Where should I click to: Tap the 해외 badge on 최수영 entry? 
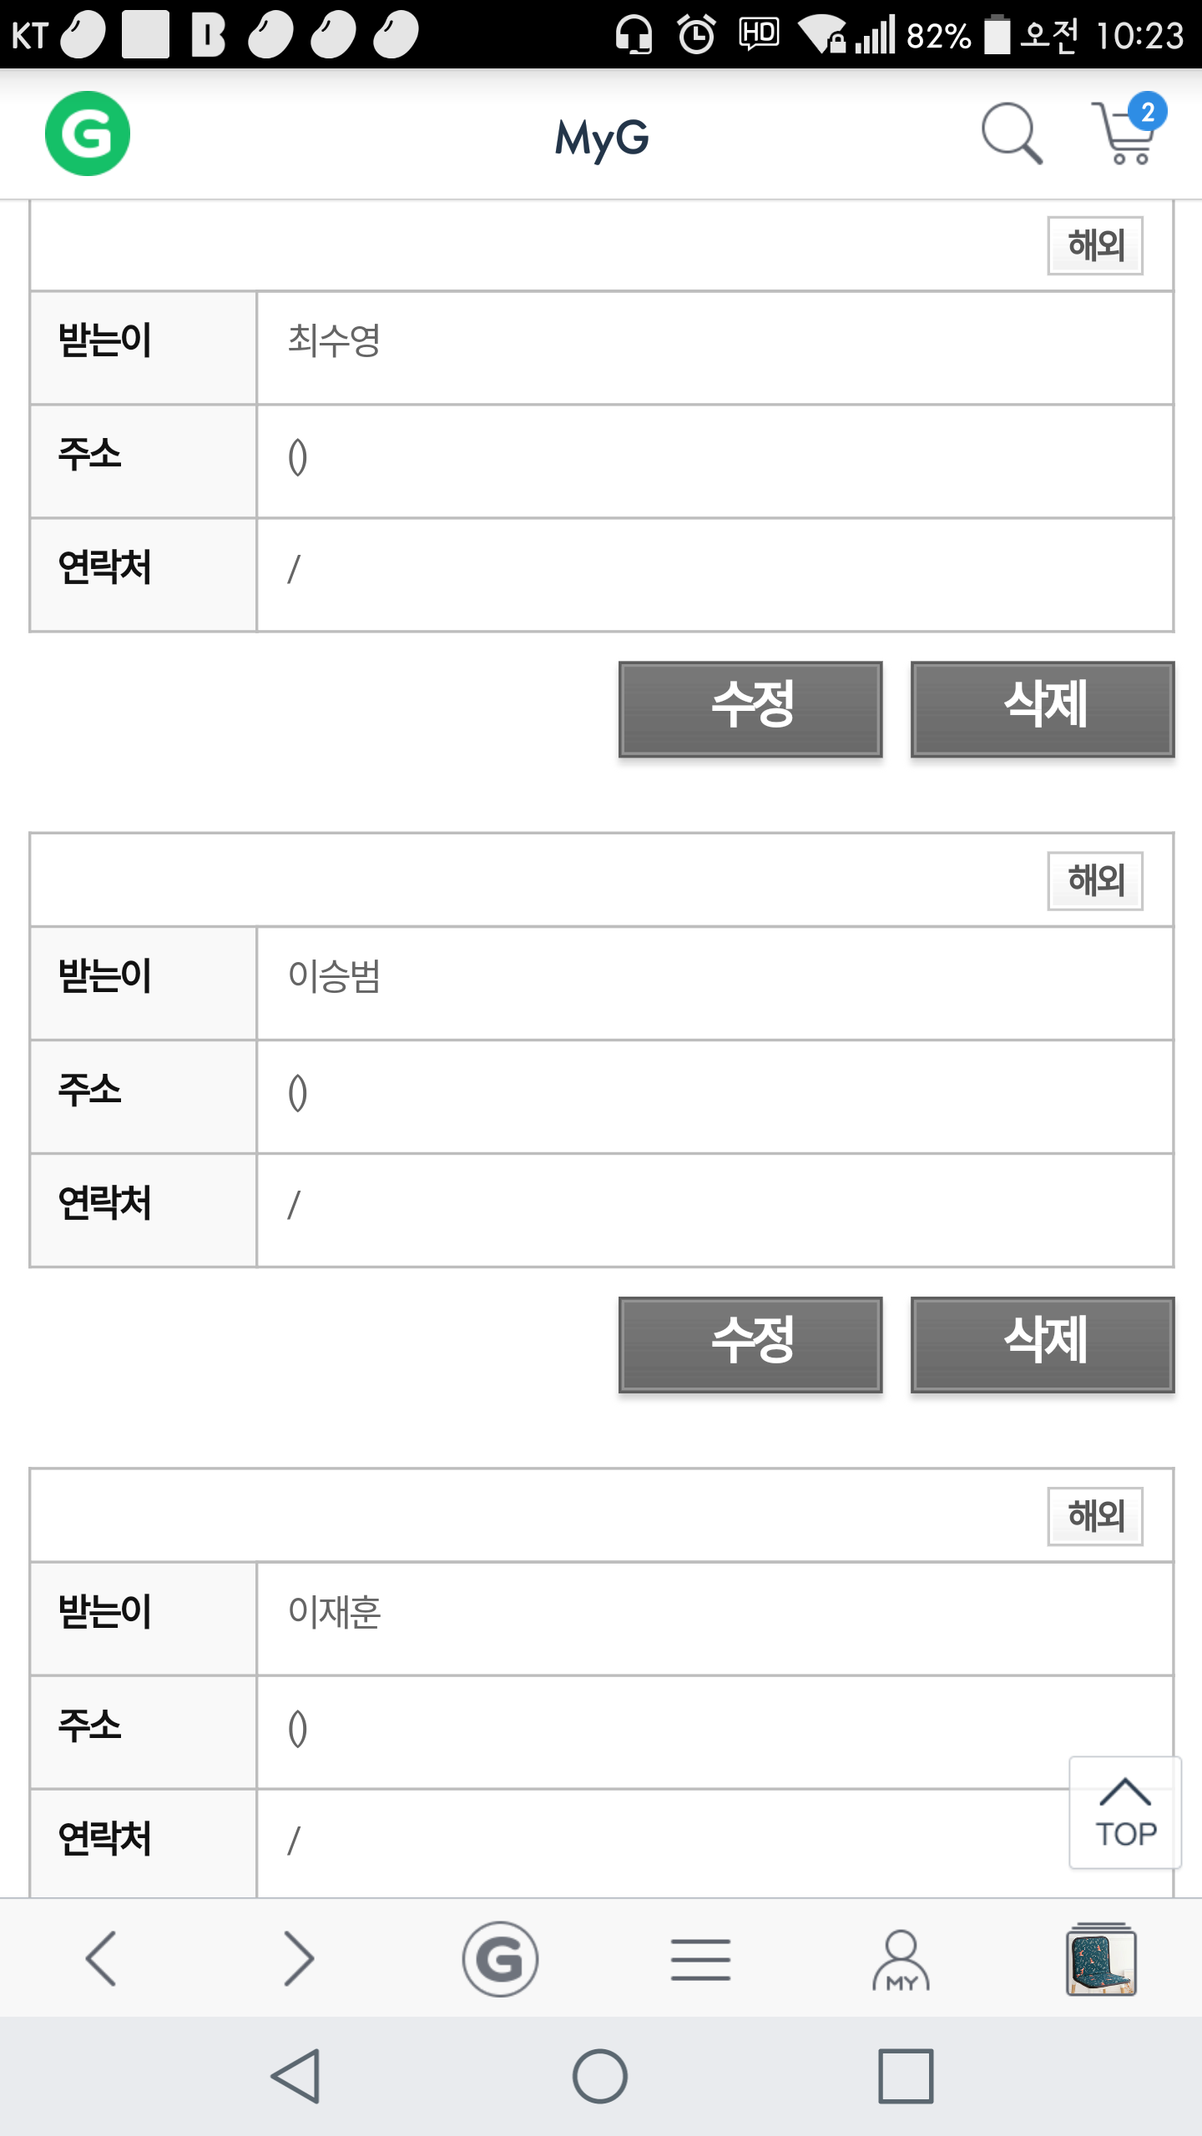point(1094,245)
